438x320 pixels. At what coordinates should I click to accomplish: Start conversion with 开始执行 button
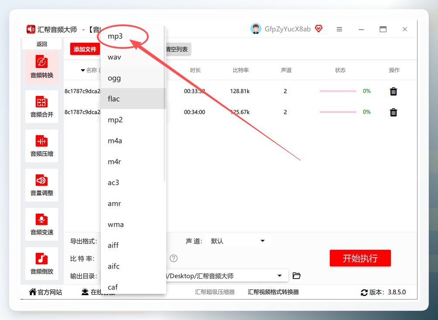[360, 258]
